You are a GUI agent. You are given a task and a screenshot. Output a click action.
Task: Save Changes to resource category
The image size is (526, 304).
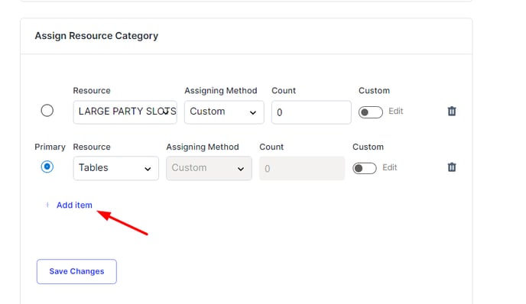pos(76,271)
